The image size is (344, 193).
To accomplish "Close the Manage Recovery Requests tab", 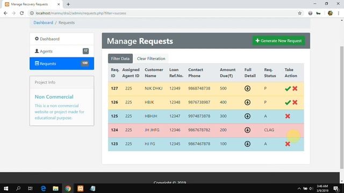I will click(x=59, y=4).
